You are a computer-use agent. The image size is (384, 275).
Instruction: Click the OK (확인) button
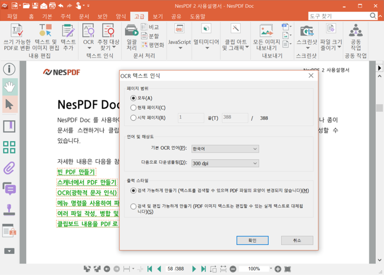252,240
